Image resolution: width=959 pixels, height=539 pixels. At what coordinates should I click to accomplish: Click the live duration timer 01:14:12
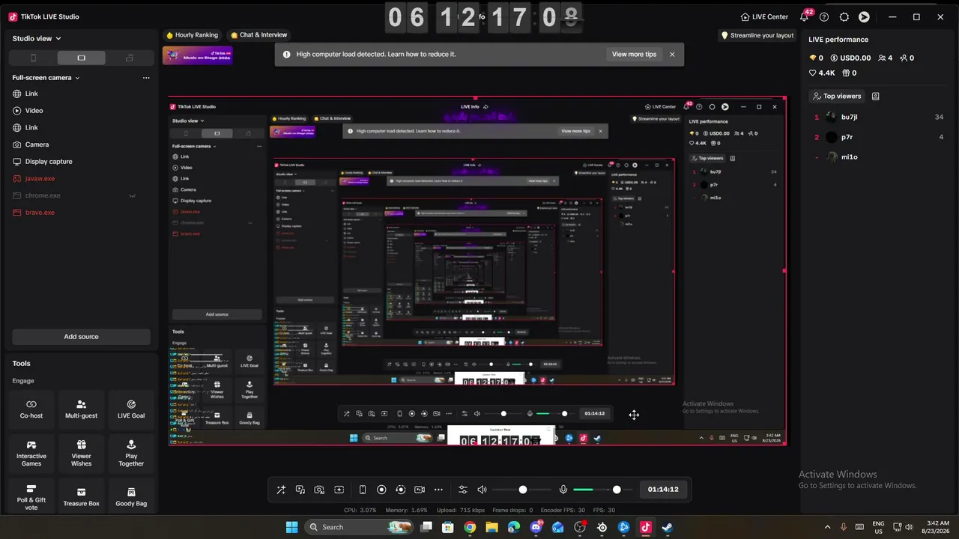663,490
